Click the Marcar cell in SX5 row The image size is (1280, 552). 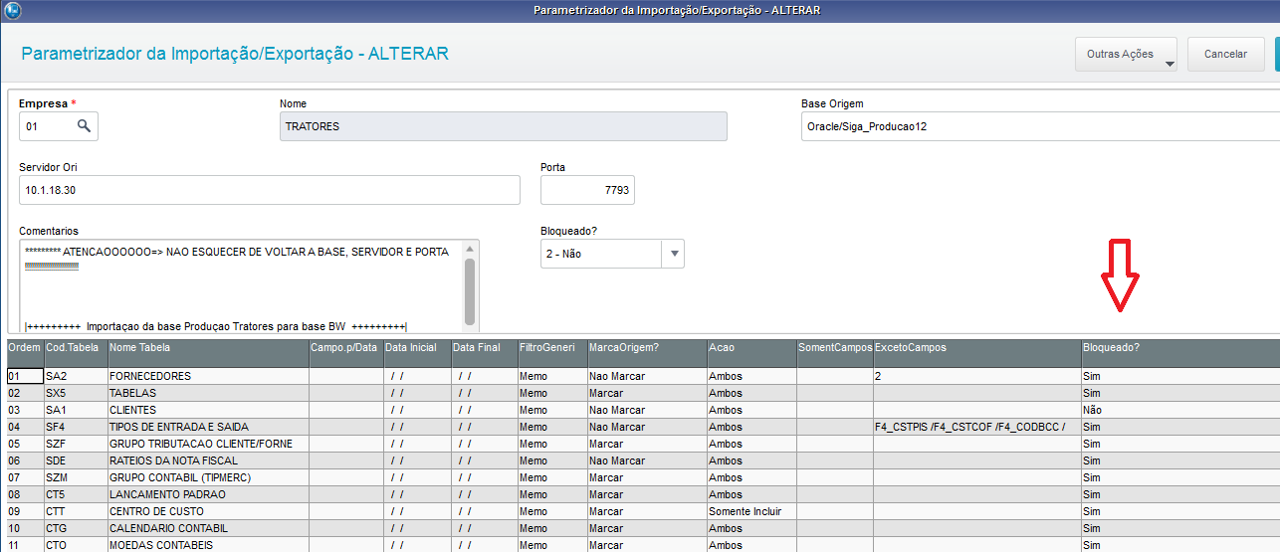(x=647, y=394)
